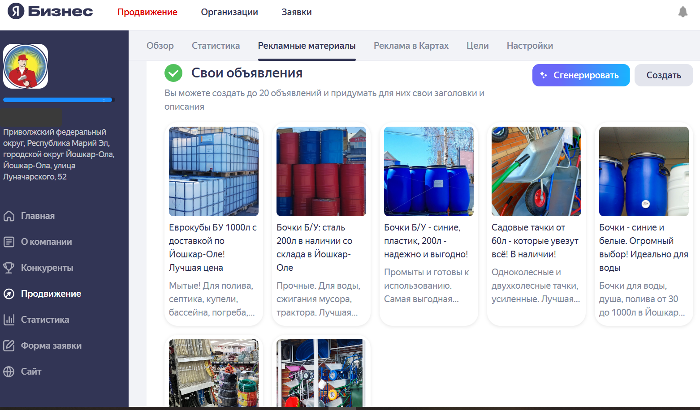Go to the Настройки tab

coord(530,46)
